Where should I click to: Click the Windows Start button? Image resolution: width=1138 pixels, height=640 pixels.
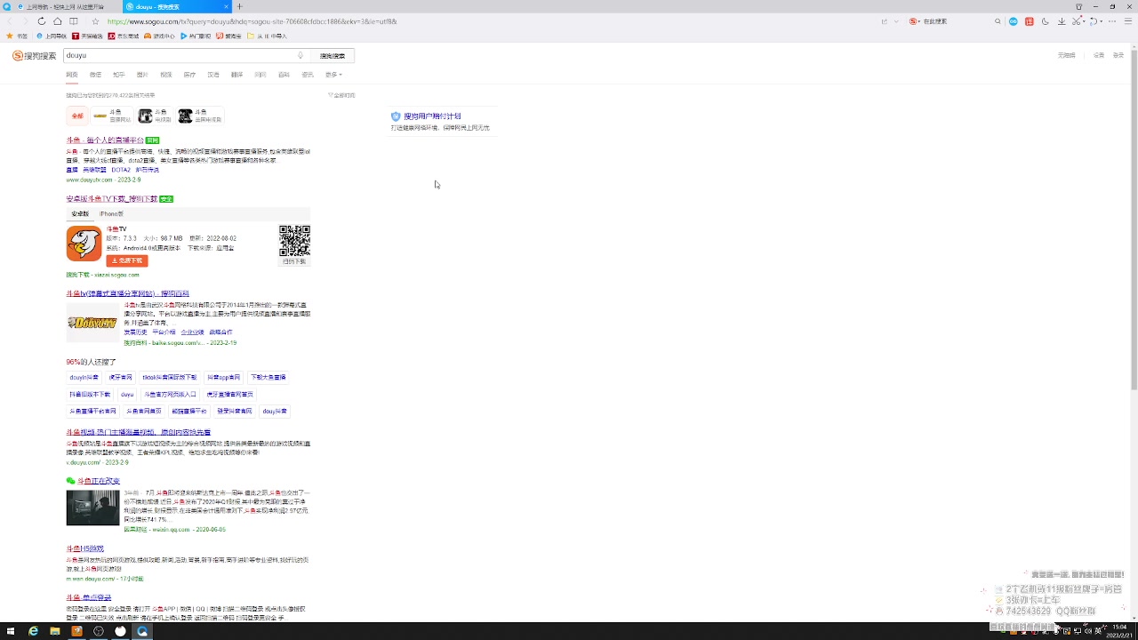click(x=11, y=631)
